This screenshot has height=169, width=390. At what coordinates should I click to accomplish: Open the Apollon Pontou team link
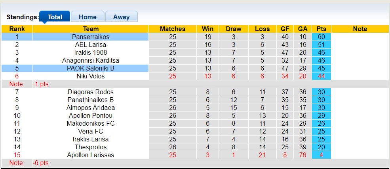click(91, 115)
